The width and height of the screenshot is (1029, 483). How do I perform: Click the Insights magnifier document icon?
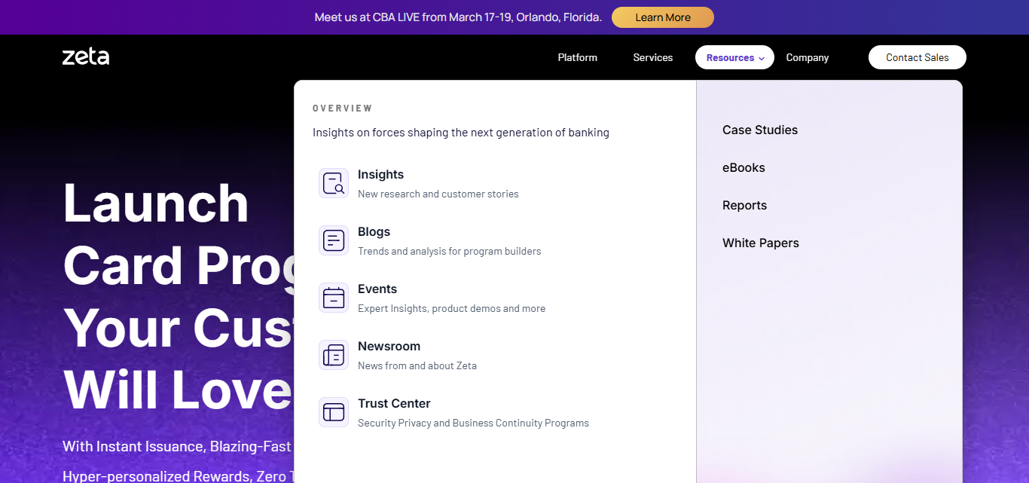coord(334,183)
